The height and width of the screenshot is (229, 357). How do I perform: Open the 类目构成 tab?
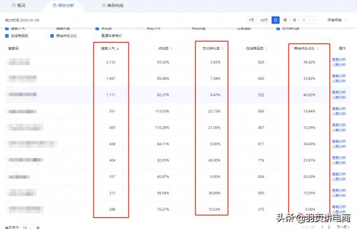(x=113, y=5)
